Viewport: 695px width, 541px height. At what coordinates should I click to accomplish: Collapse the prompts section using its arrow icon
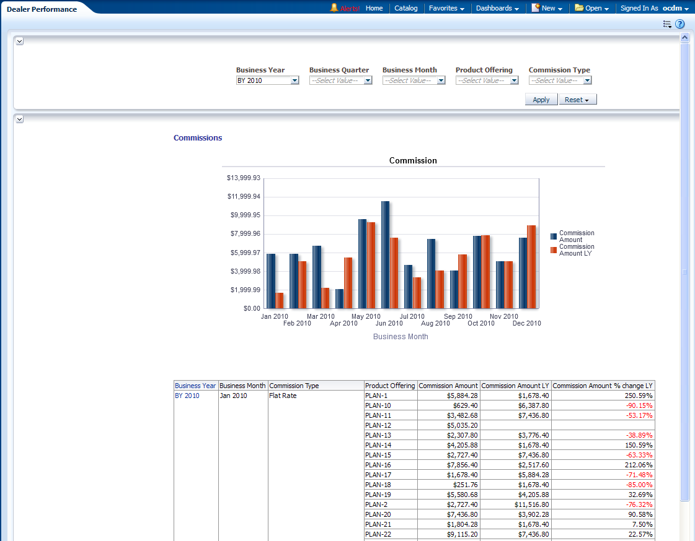point(19,41)
